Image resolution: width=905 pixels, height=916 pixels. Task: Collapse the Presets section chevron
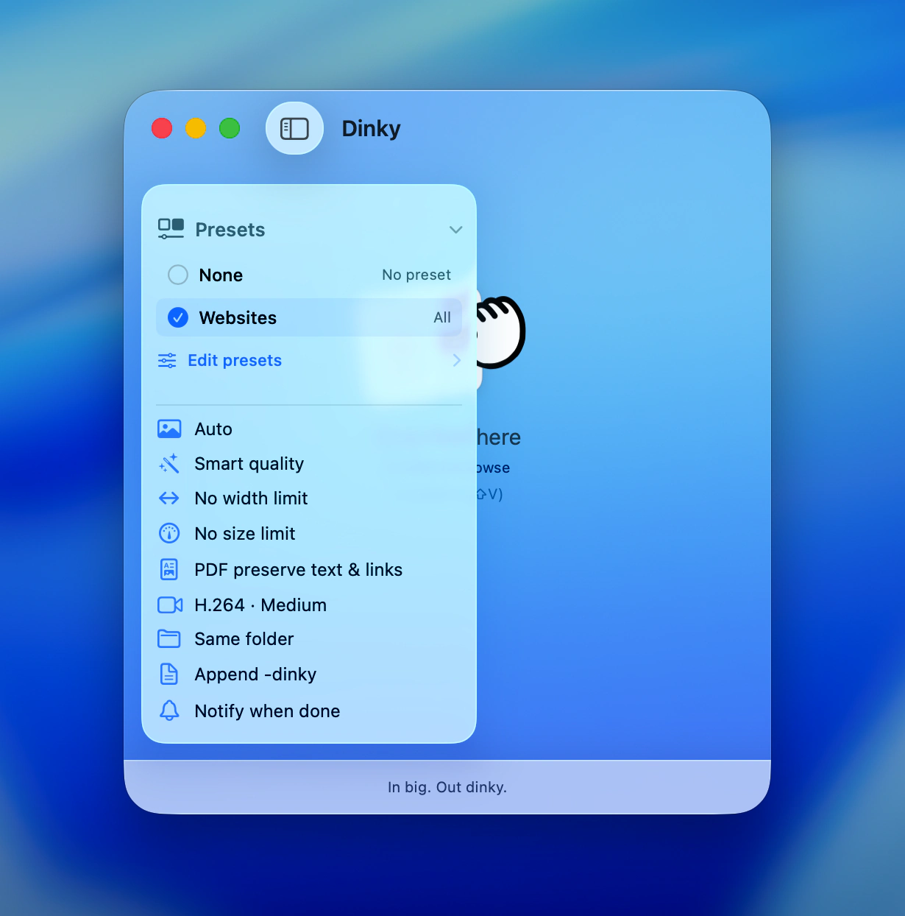click(x=455, y=230)
